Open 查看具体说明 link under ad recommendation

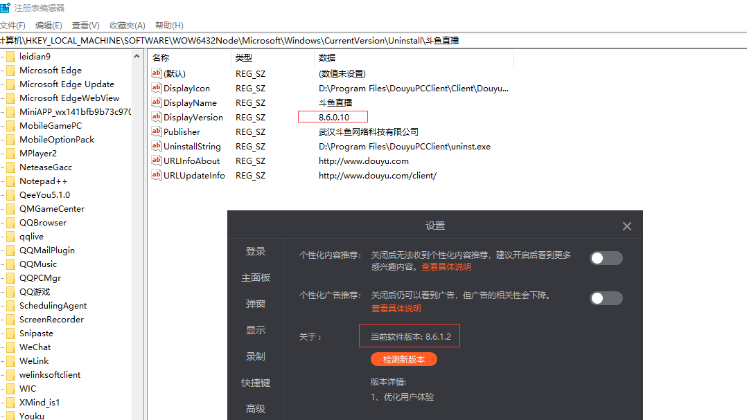click(x=396, y=308)
